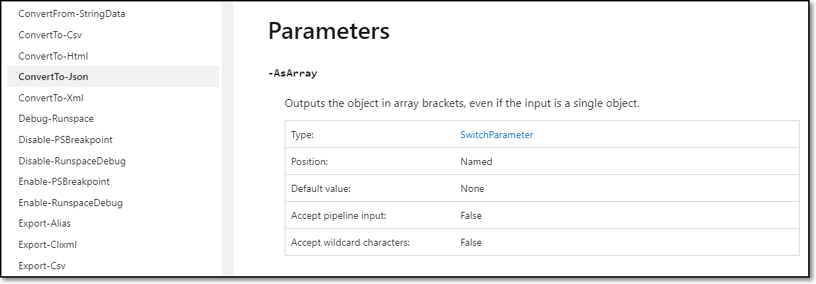
Task: Go to the Disable-RunspaceDebug entry
Action: pos(72,161)
